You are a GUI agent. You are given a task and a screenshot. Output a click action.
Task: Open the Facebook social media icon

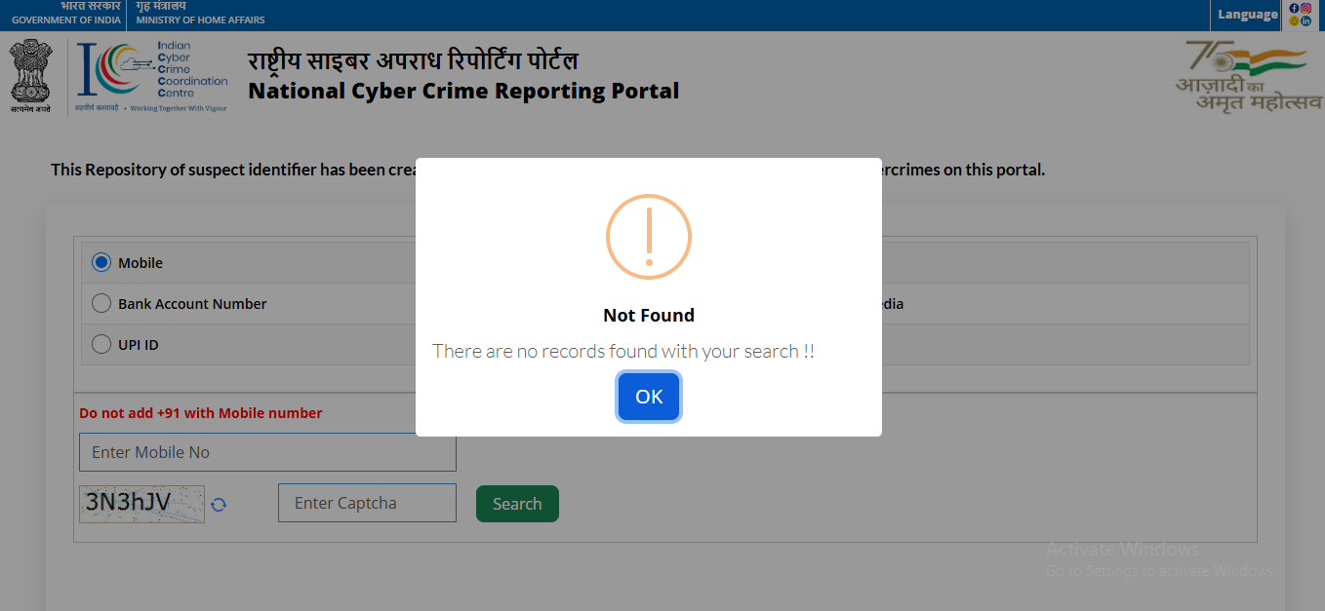tap(1295, 8)
